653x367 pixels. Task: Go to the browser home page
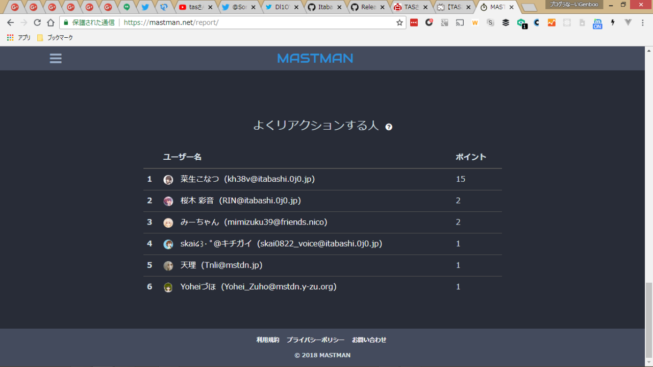click(x=51, y=23)
